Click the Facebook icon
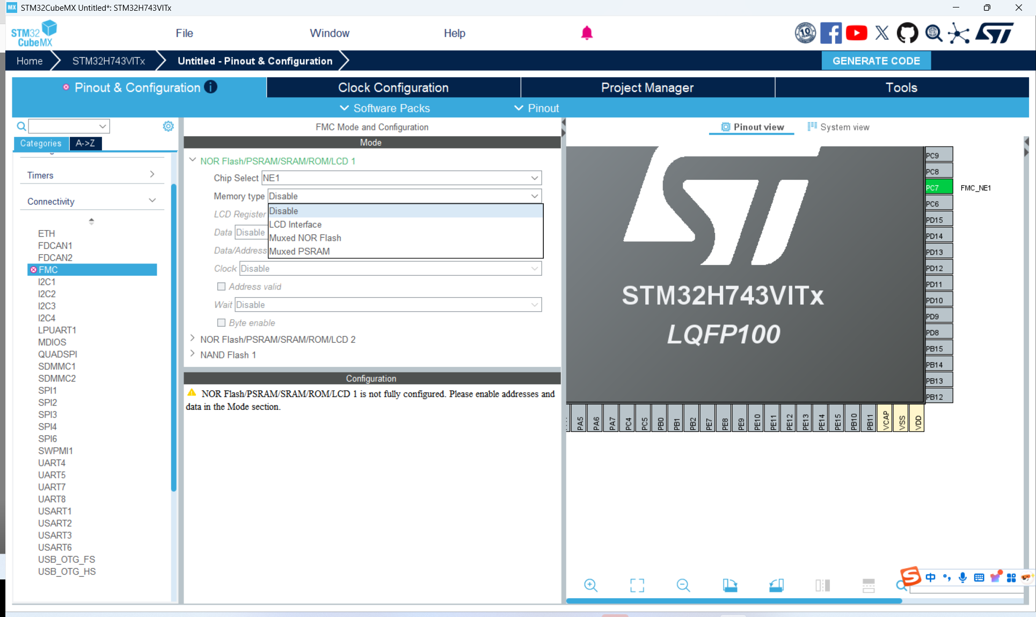Viewport: 1036px width, 617px height. [830, 33]
